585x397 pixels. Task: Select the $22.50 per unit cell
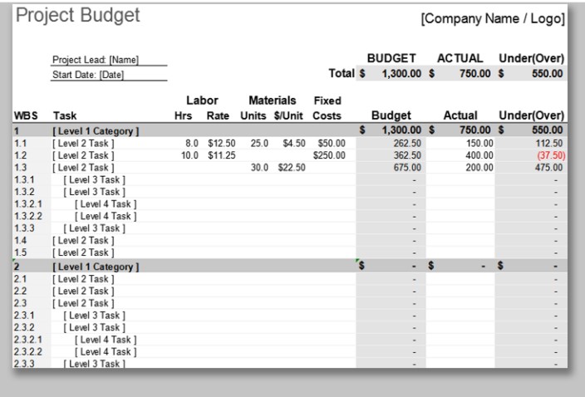pos(291,166)
